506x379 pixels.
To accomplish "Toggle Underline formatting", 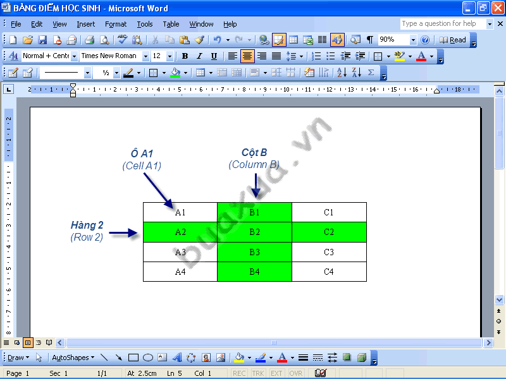I will tap(214, 56).
